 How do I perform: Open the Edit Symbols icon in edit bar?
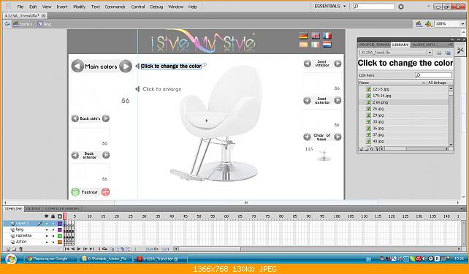coord(428,24)
